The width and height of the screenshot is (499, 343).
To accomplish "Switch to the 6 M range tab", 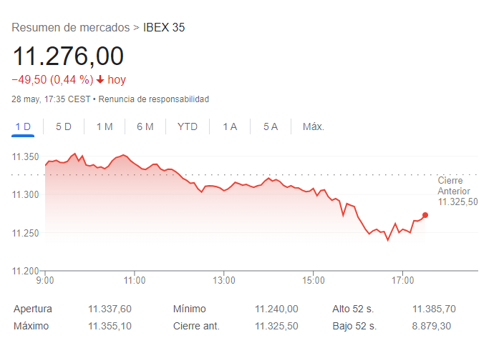I will 145,126.
